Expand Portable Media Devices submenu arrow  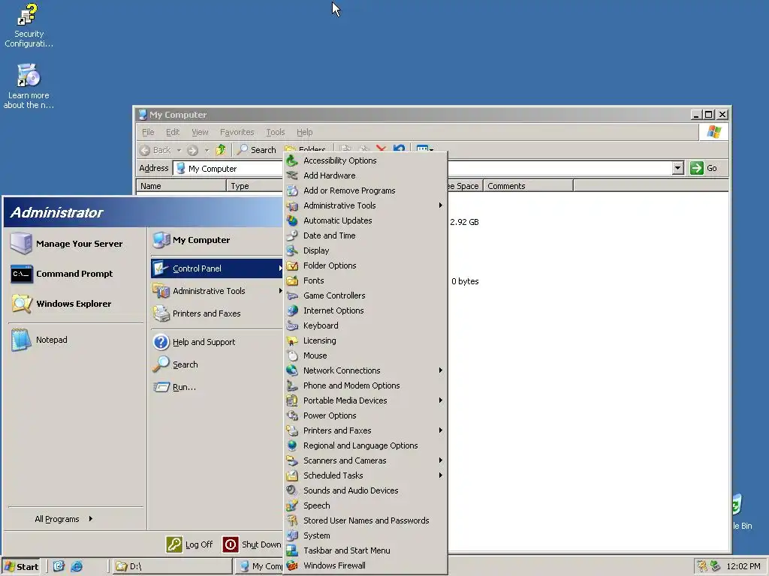[x=440, y=400]
